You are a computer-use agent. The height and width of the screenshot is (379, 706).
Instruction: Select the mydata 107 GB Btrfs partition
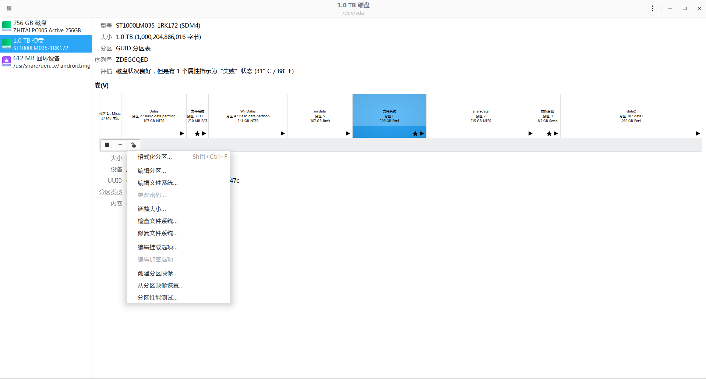(320, 116)
